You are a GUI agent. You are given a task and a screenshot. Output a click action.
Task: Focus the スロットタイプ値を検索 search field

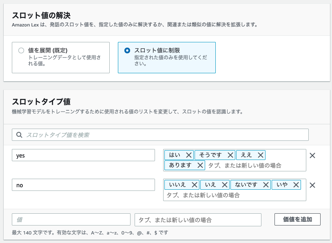click(x=160, y=135)
